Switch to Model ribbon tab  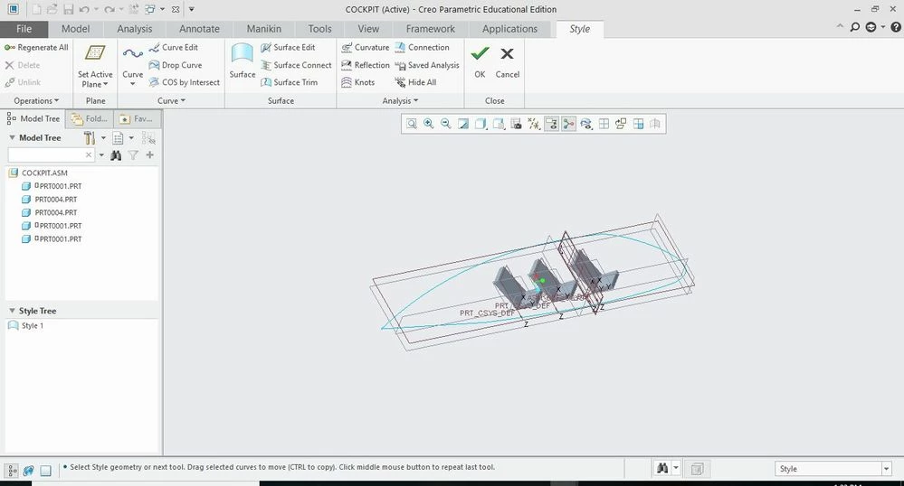tap(75, 29)
